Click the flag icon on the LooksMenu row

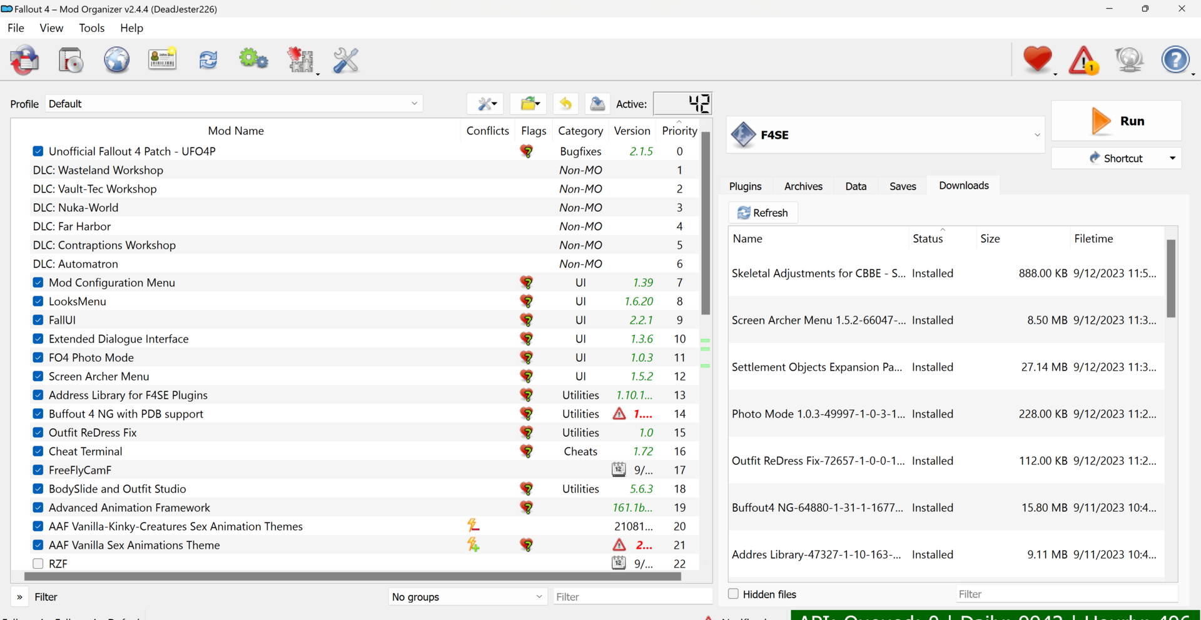coord(527,301)
